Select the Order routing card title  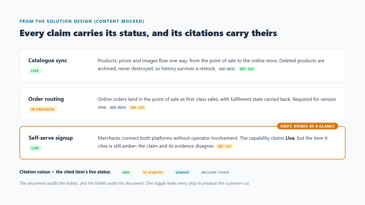click(x=46, y=99)
